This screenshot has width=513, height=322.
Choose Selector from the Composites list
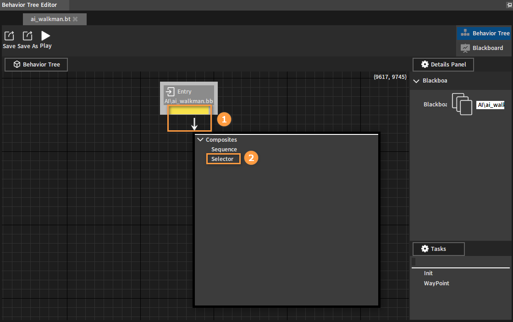(222, 159)
